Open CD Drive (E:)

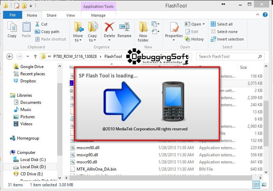pyautogui.click(x=28, y=174)
